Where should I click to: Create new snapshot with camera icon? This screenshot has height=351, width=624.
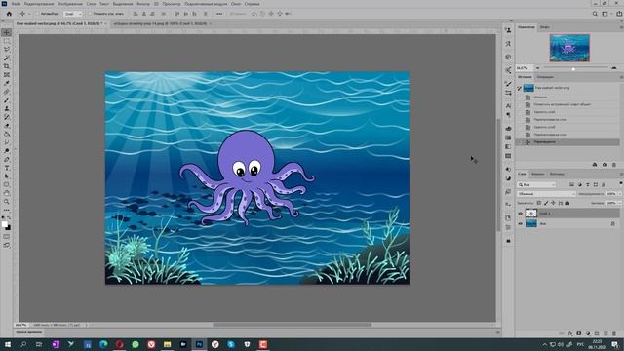(x=604, y=165)
